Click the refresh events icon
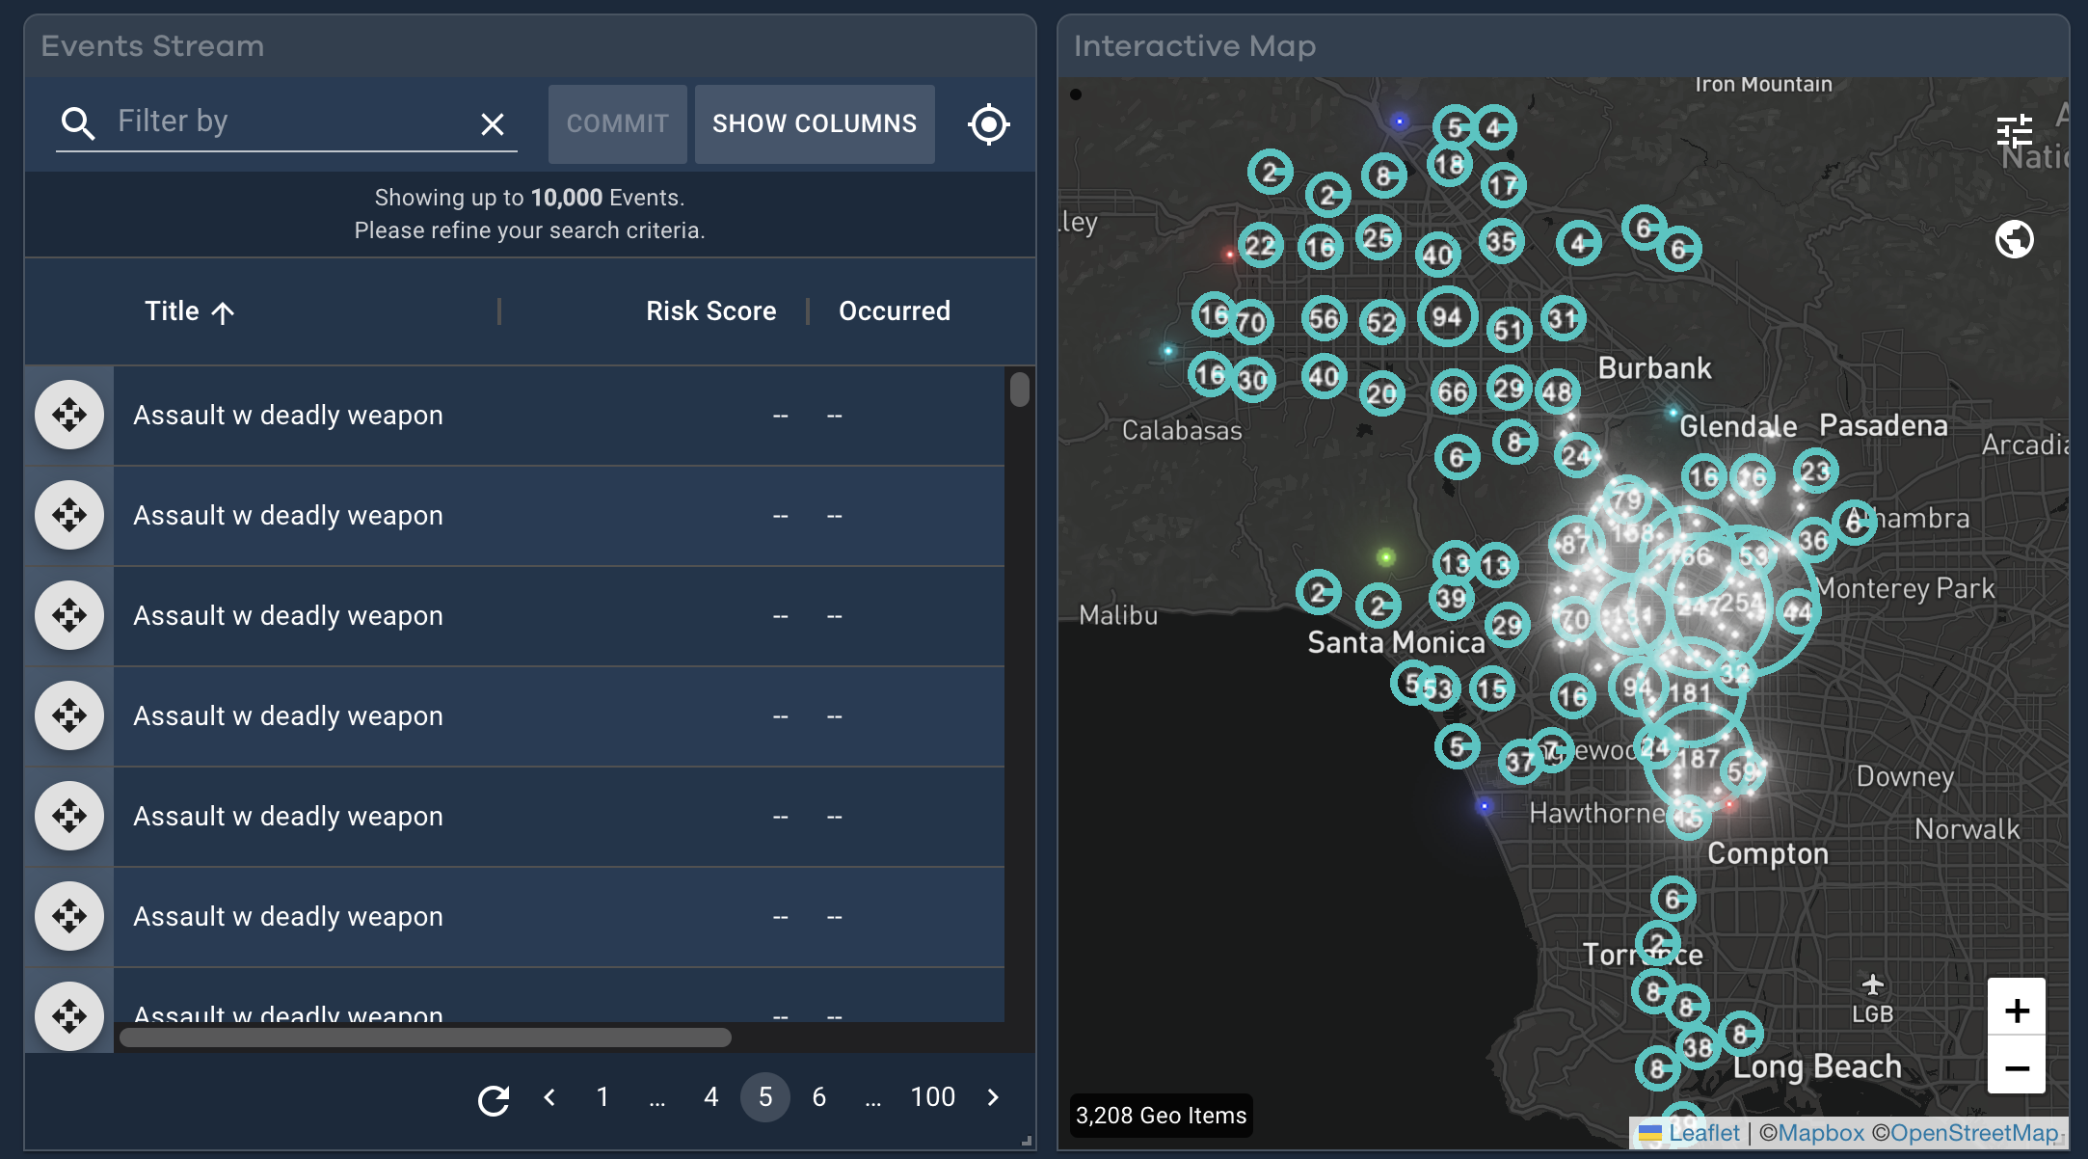2088x1159 pixels. (x=494, y=1099)
